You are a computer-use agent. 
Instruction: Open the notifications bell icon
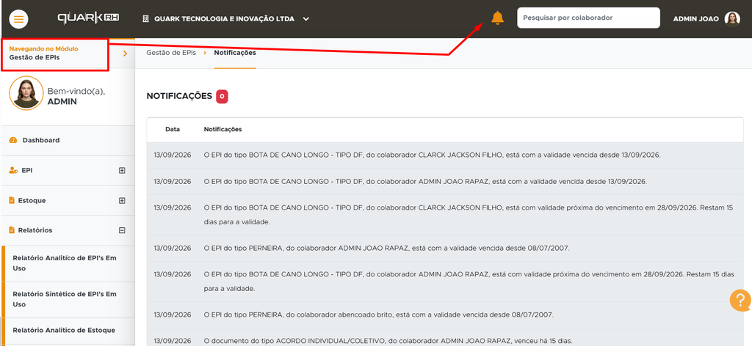click(498, 18)
